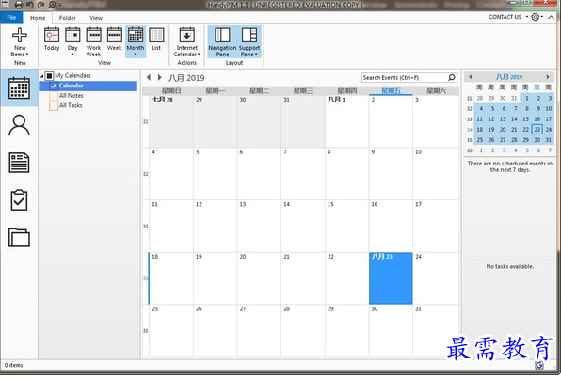The image size is (561, 378).
Task: Select August 31 in the month grid
Action: coord(436,330)
